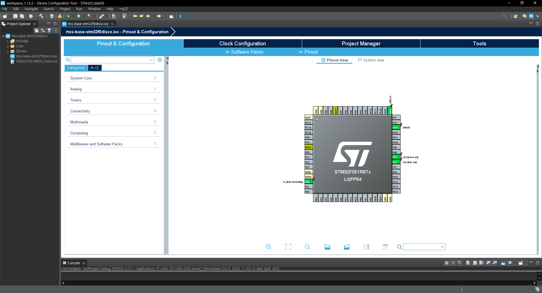The height and width of the screenshot is (293, 542).
Task: Expand the Includes folder
Action: 8,41
